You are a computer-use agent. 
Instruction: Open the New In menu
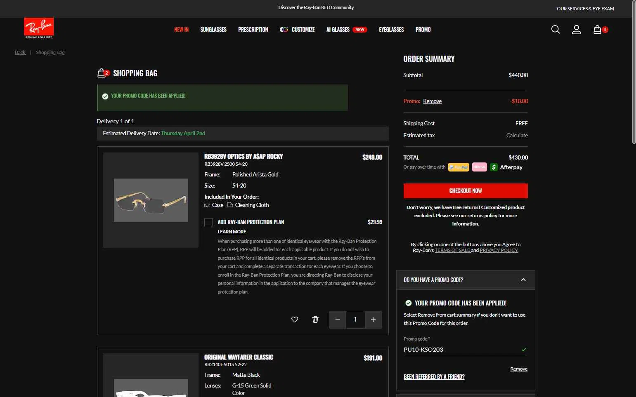pos(181,30)
